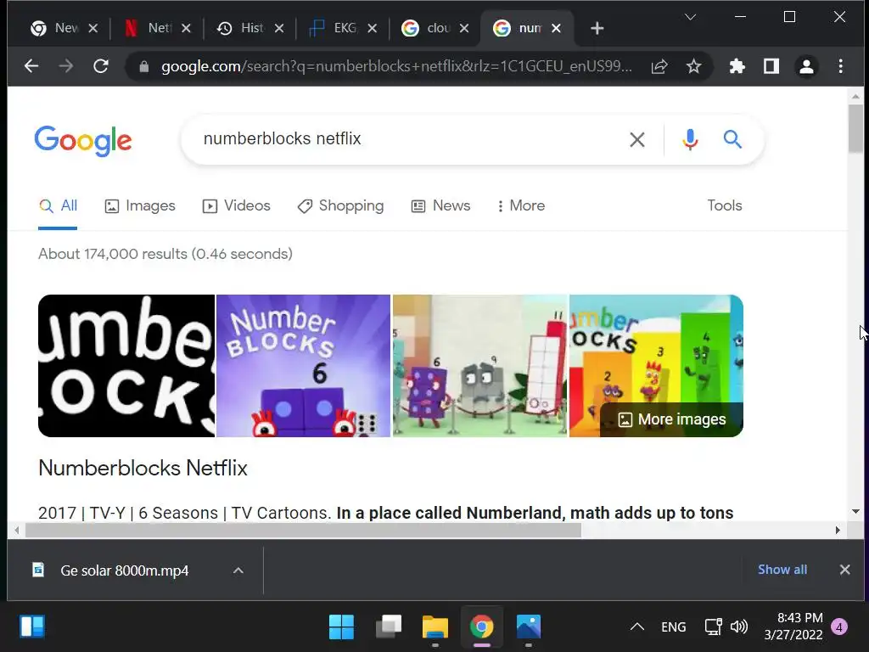Open the Widgets panel icon
Image resolution: width=869 pixels, height=652 pixels.
[32, 627]
